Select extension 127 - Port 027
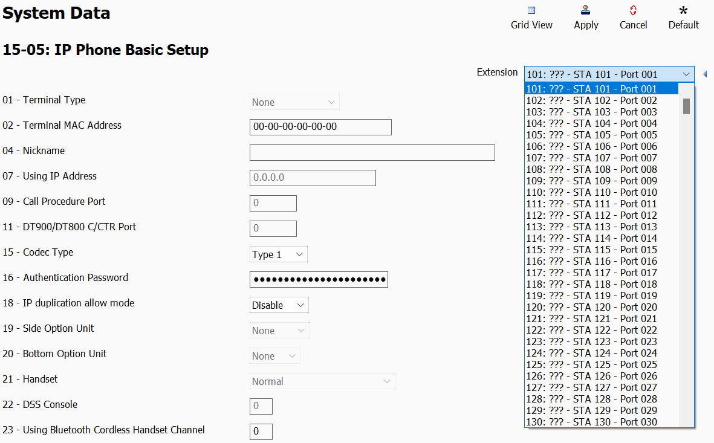 pyautogui.click(x=602, y=387)
